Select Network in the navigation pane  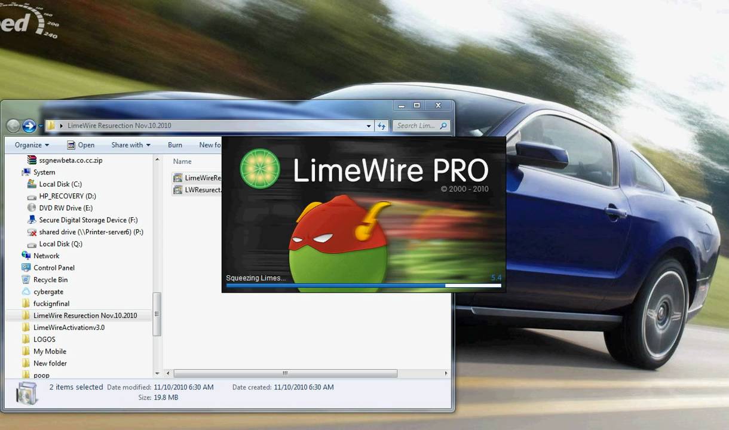[x=47, y=256]
